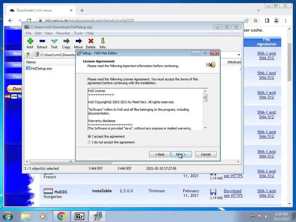Cancel the HxD setup wizard
This screenshot has width=296, height=222.
click(206, 154)
